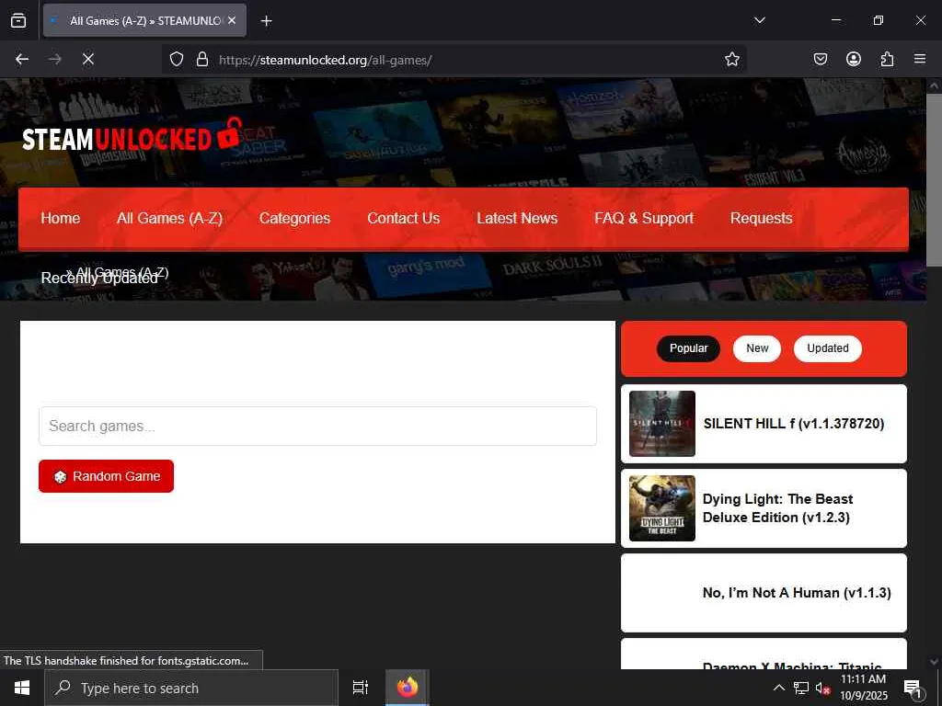942x706 pixels.
Task: Open the Firefox account icon
Action: [853, 59]
